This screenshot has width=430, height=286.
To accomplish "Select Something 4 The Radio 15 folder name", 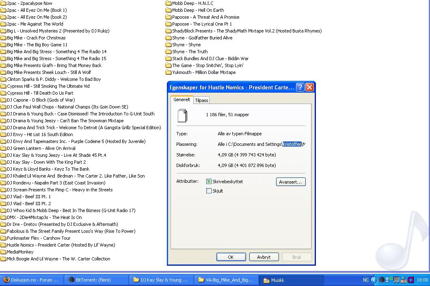I will click(x=56, y=58).
